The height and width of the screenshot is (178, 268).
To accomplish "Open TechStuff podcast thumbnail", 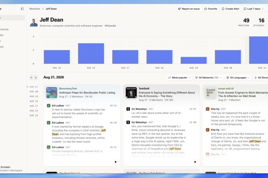I will 131,93.
